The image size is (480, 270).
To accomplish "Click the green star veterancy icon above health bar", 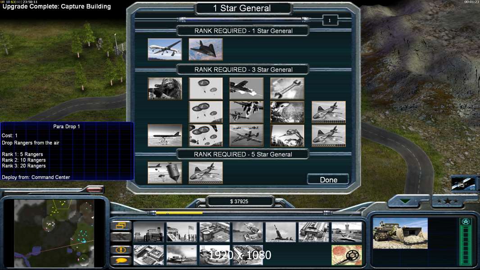I will point(466,222).
